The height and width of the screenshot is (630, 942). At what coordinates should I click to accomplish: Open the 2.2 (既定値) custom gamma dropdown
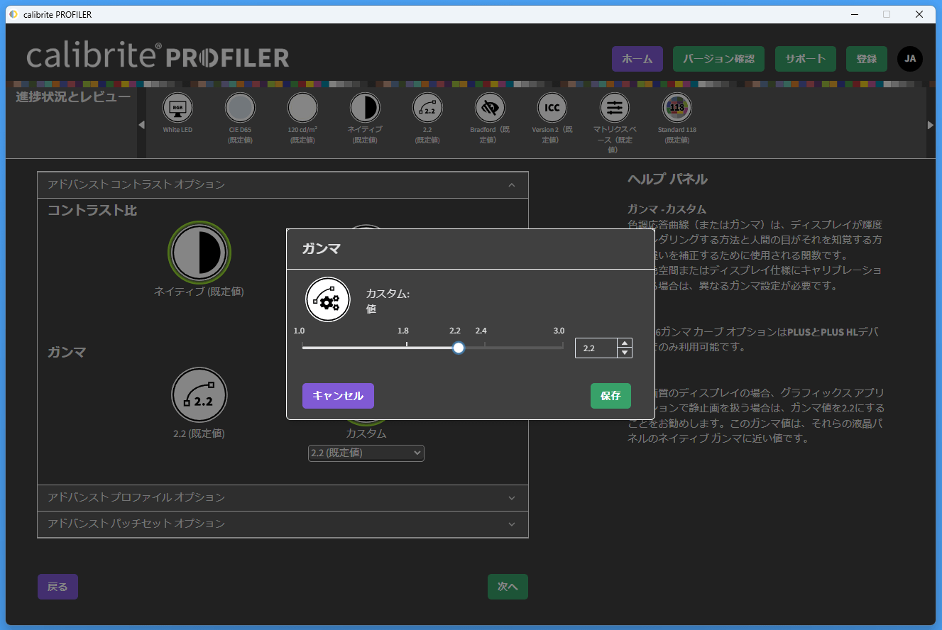pos(366,453)
